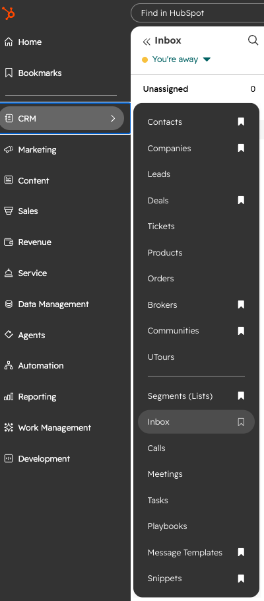The width and height of the screenshot is (264, 601).
Task: Open Tasks from CRM menu
Action: [x=158, y=500]
